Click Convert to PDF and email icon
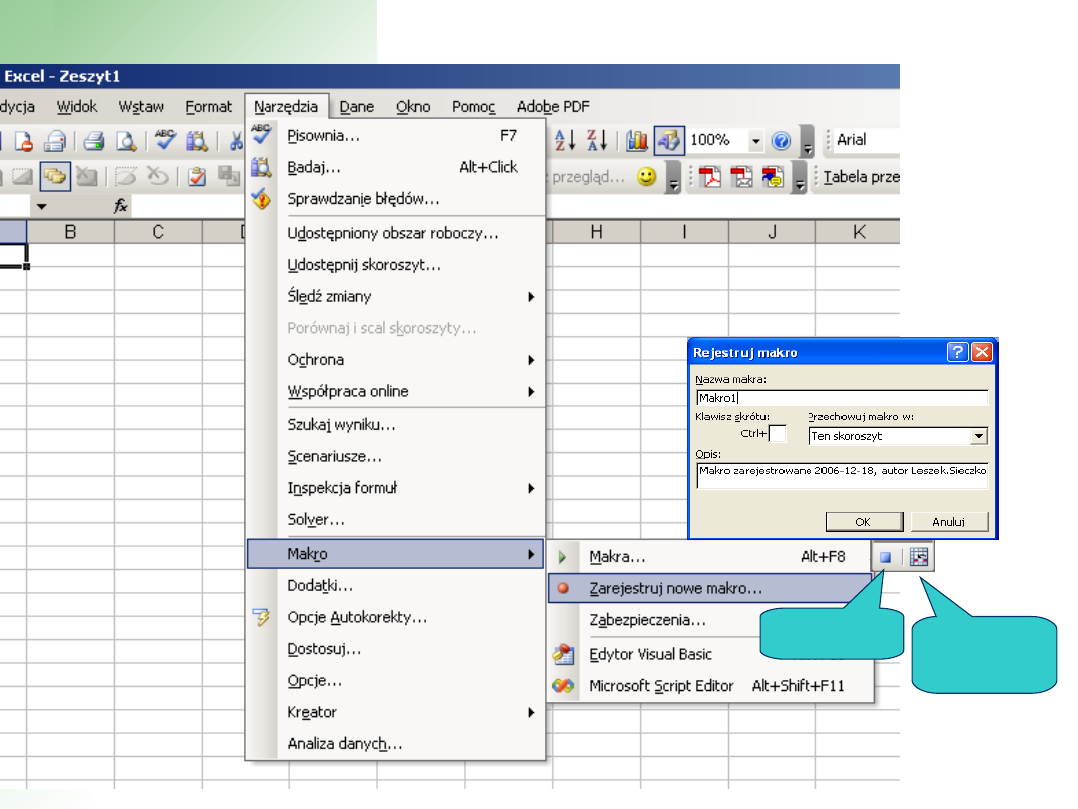Screen dimensions: 1078x809 741,177
